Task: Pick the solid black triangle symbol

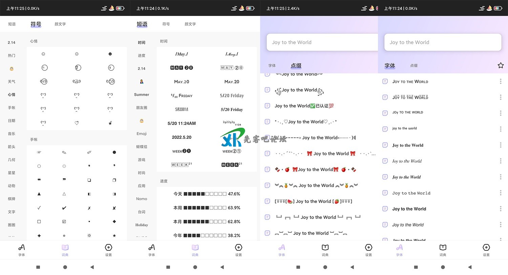Action: coord(39,194)
